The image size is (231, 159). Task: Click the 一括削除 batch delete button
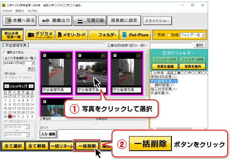(87, 146)
